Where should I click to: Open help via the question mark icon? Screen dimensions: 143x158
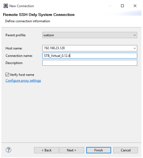click(9, 150)
